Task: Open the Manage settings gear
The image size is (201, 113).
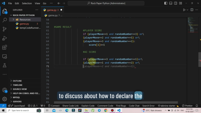Action: tap(4, 99)
